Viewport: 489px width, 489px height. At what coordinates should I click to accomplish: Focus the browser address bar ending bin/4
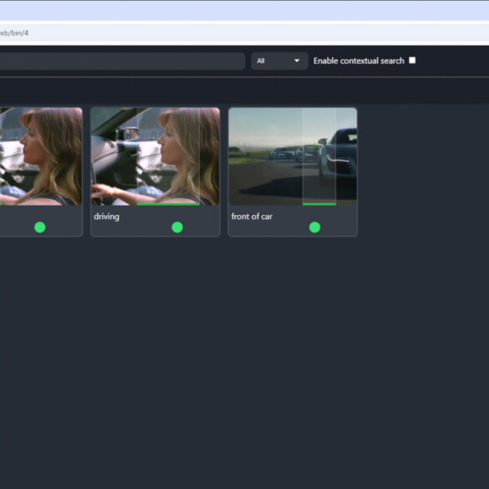tap(244, 33)
